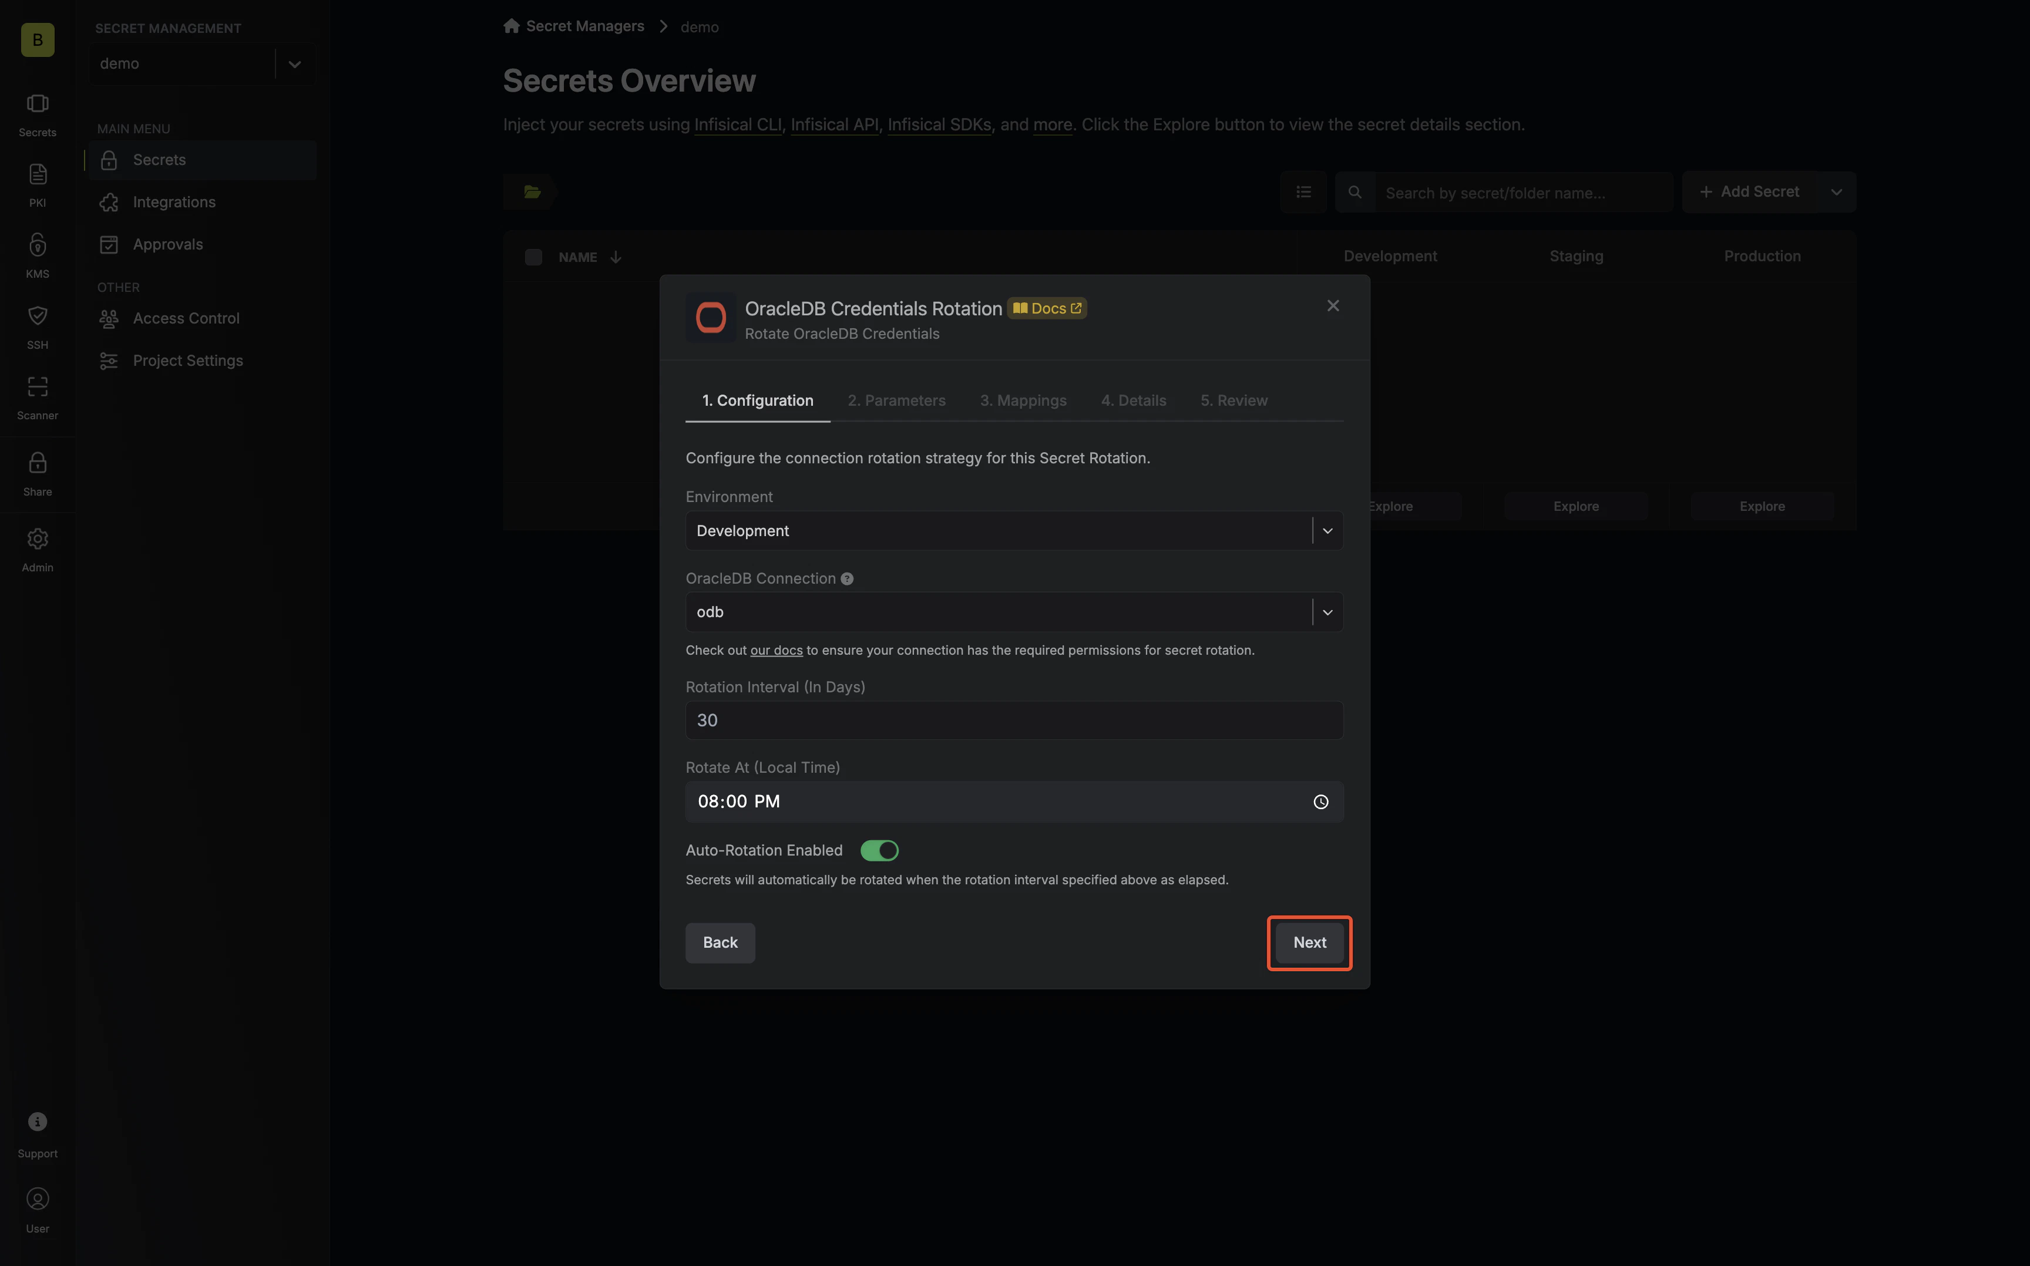This screenshot has height=1266, width=2030.
Task: Click Secret Managers breadcrumb link
Action: click(584, 26)
